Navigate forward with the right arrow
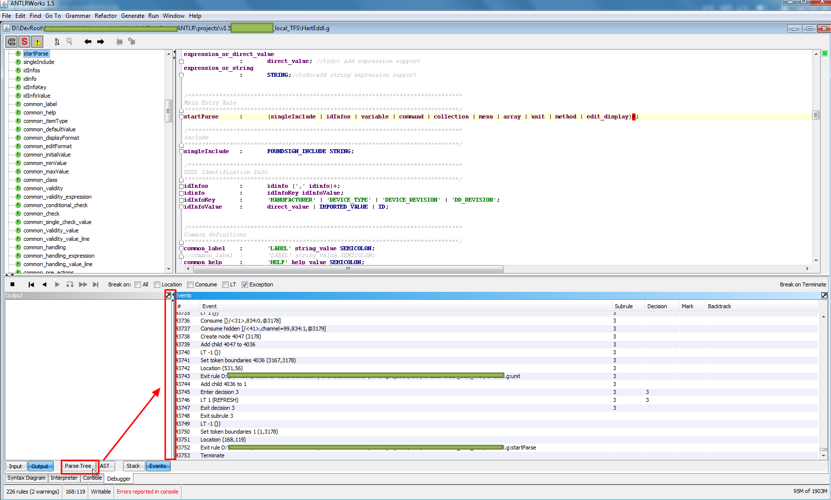The height and width of the screenshot is (500, 831). pyautogui.click(x=101, y=42)
